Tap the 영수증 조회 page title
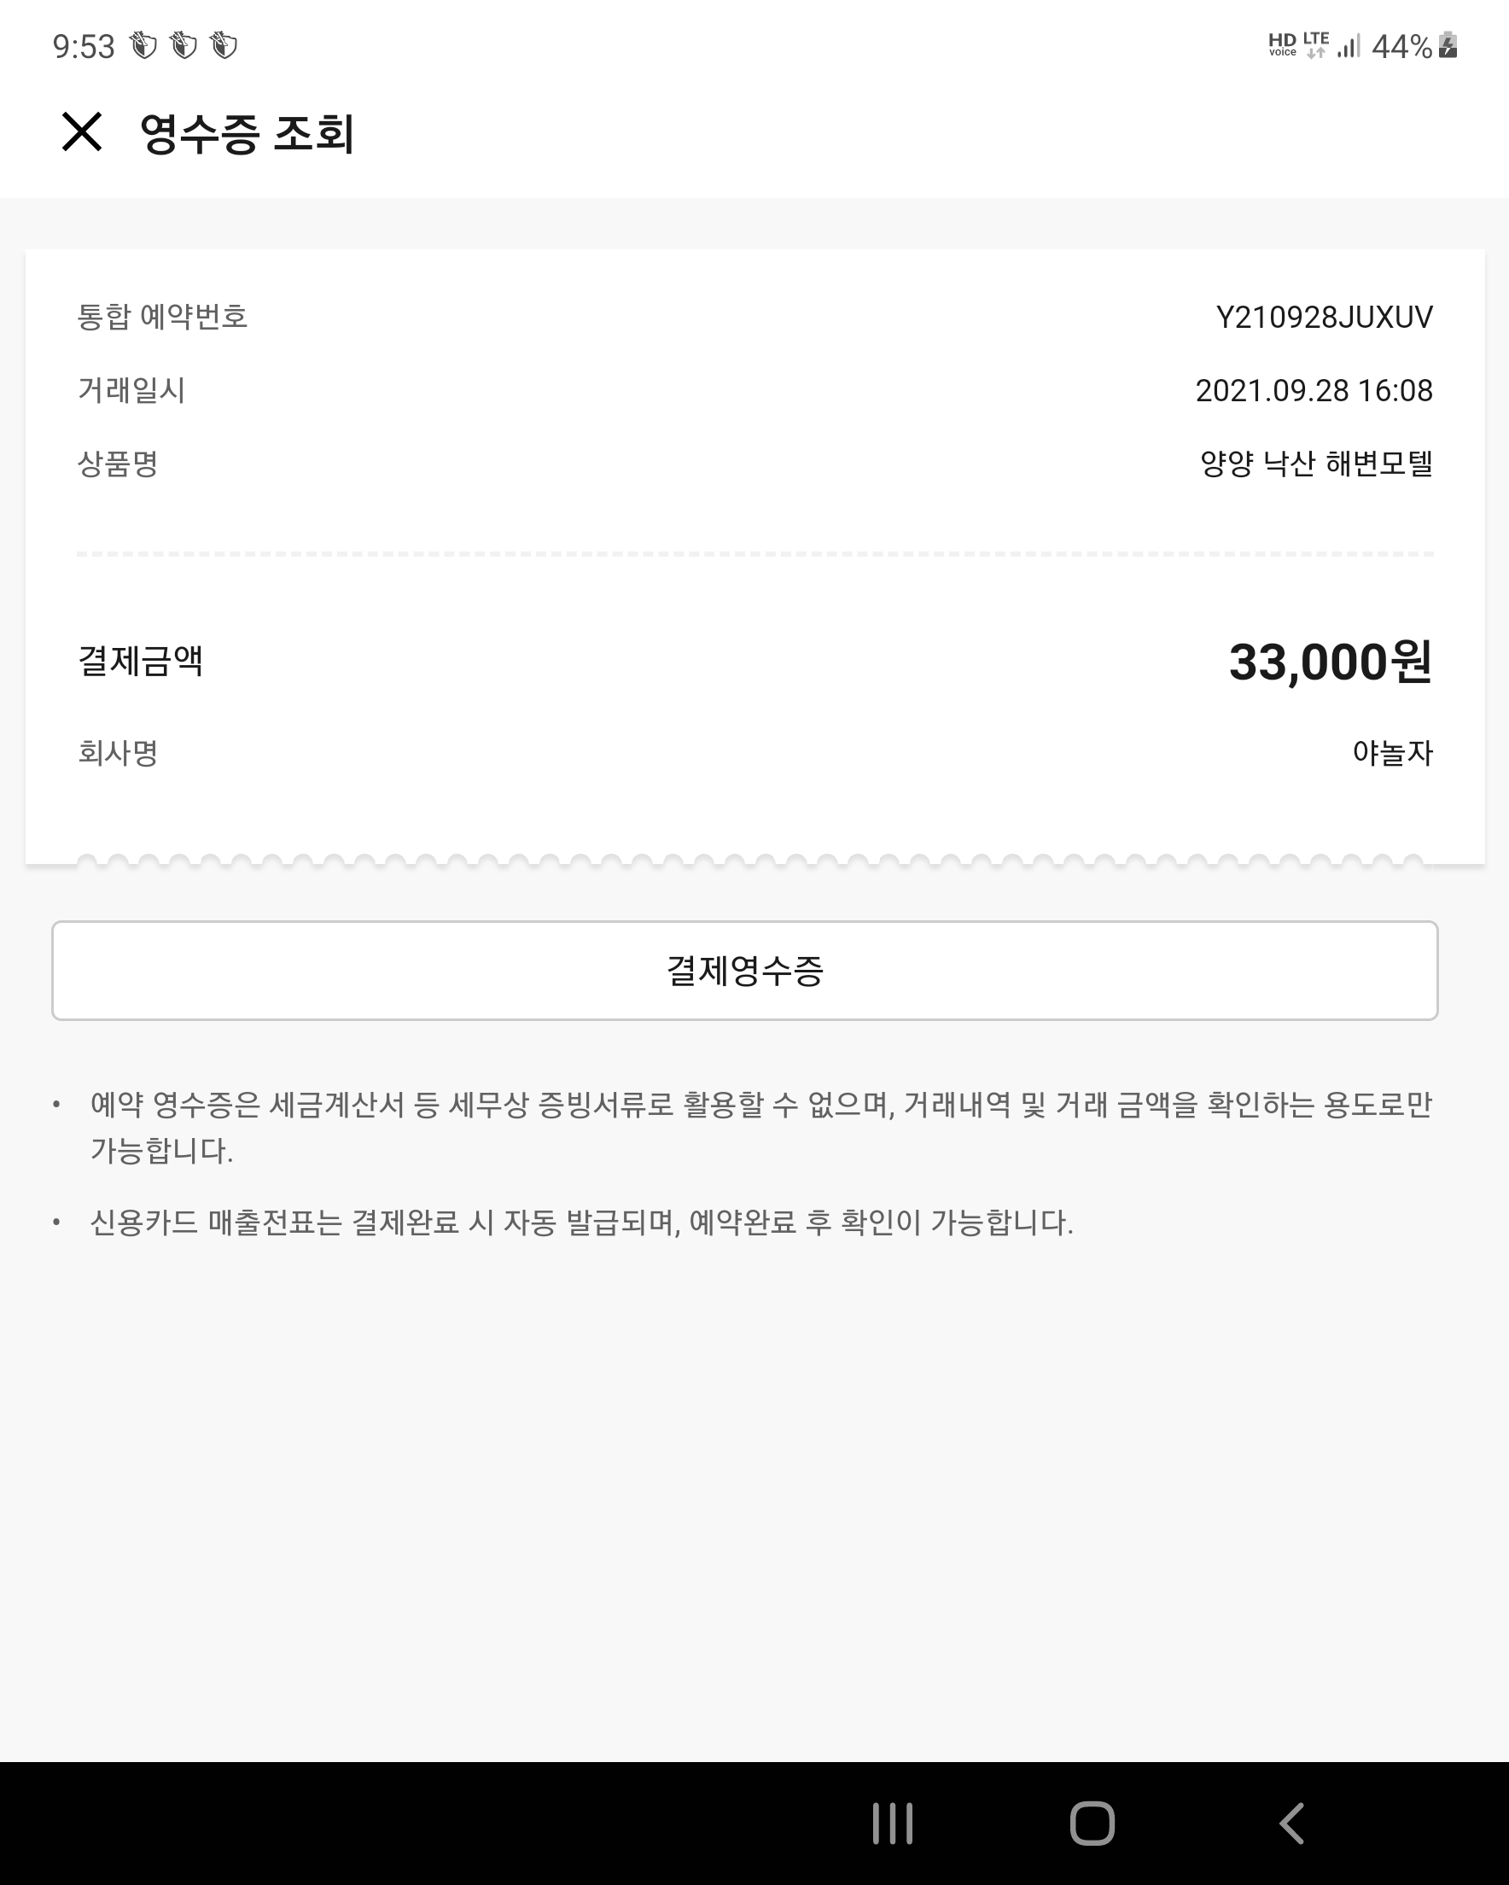The height and width of the screenshot is (1885, 1509). (248, 134)
